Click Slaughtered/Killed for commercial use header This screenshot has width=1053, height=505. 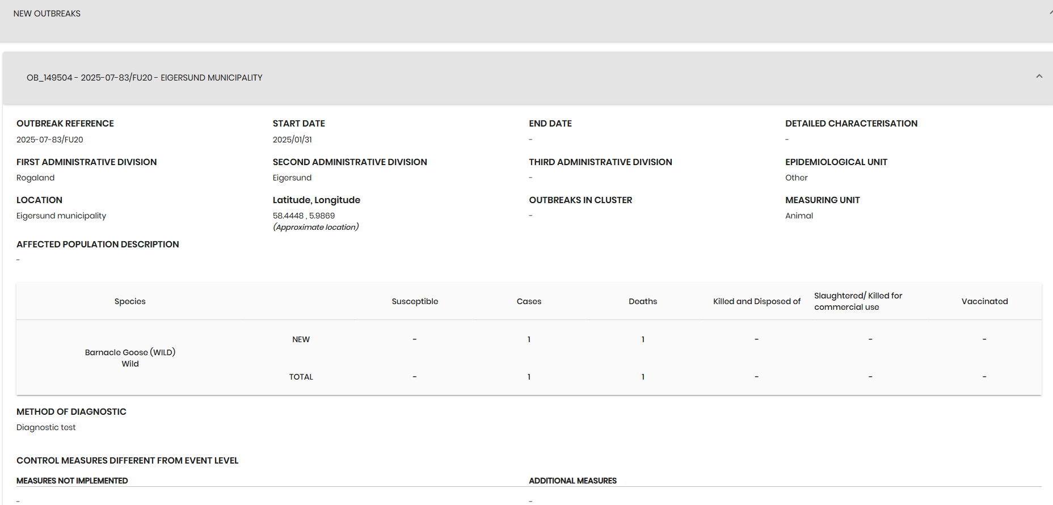click(857, 301)
